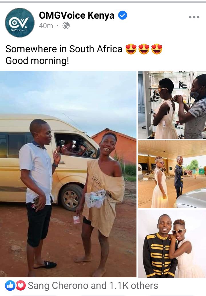Tap the 40m post timestamp

[x=46, y=26]
